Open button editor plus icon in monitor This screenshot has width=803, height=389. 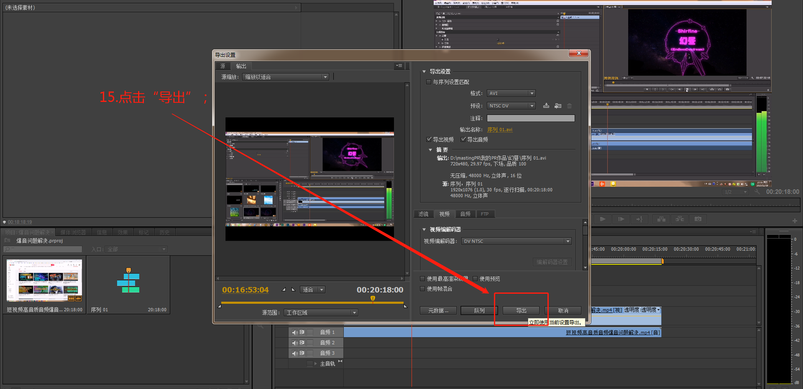click(x=795, y=221)
